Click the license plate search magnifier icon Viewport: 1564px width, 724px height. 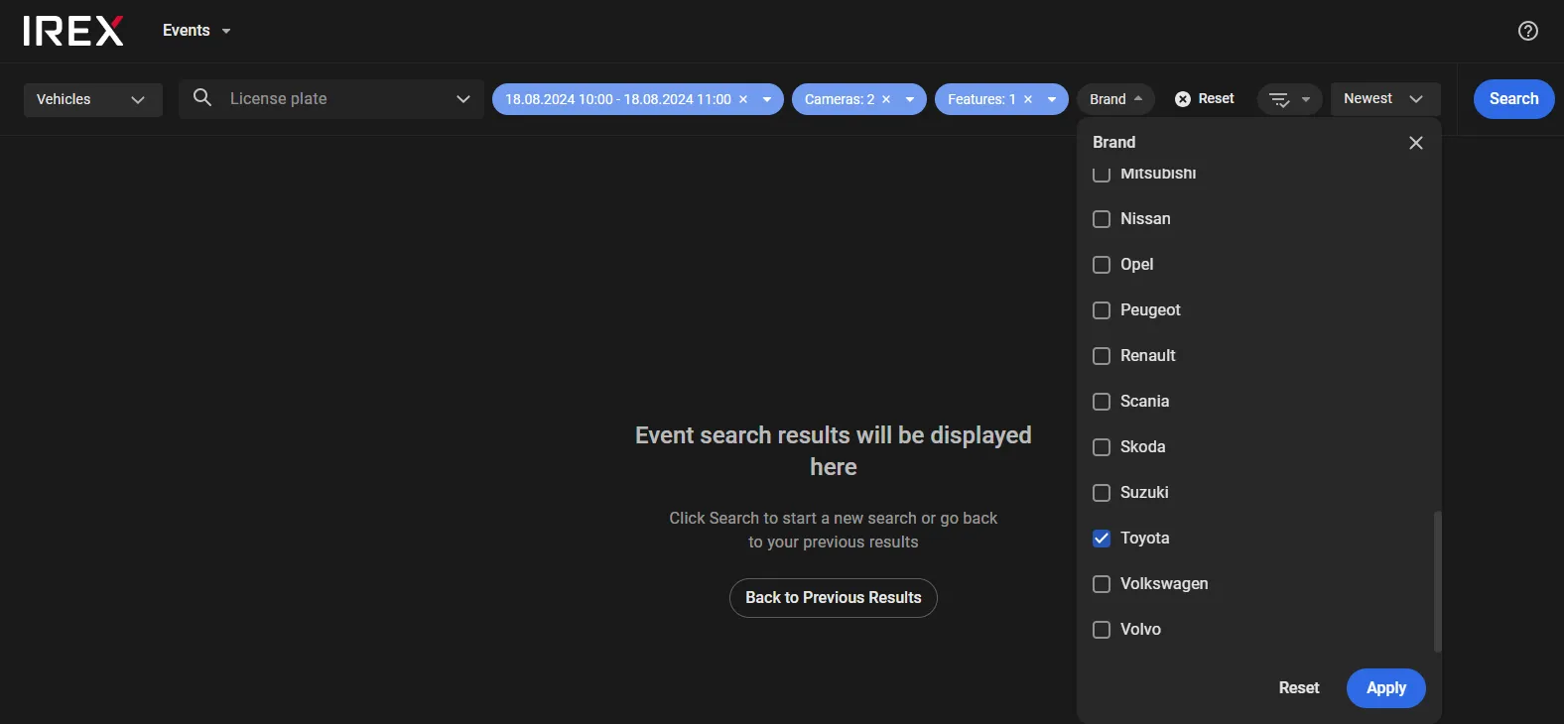point(202,97)
